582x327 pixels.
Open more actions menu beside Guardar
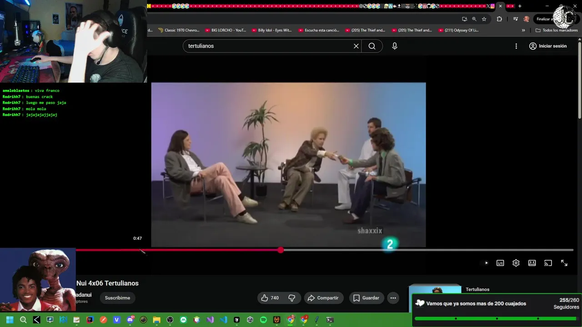[393, 298]
